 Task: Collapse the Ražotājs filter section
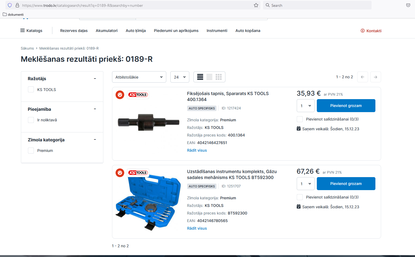[x=95, y=79]
